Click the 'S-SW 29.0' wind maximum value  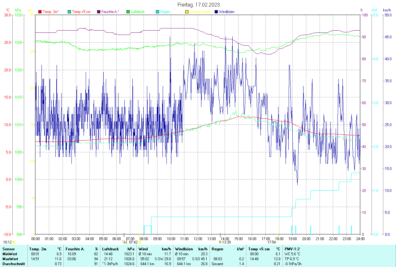[163, 259]
